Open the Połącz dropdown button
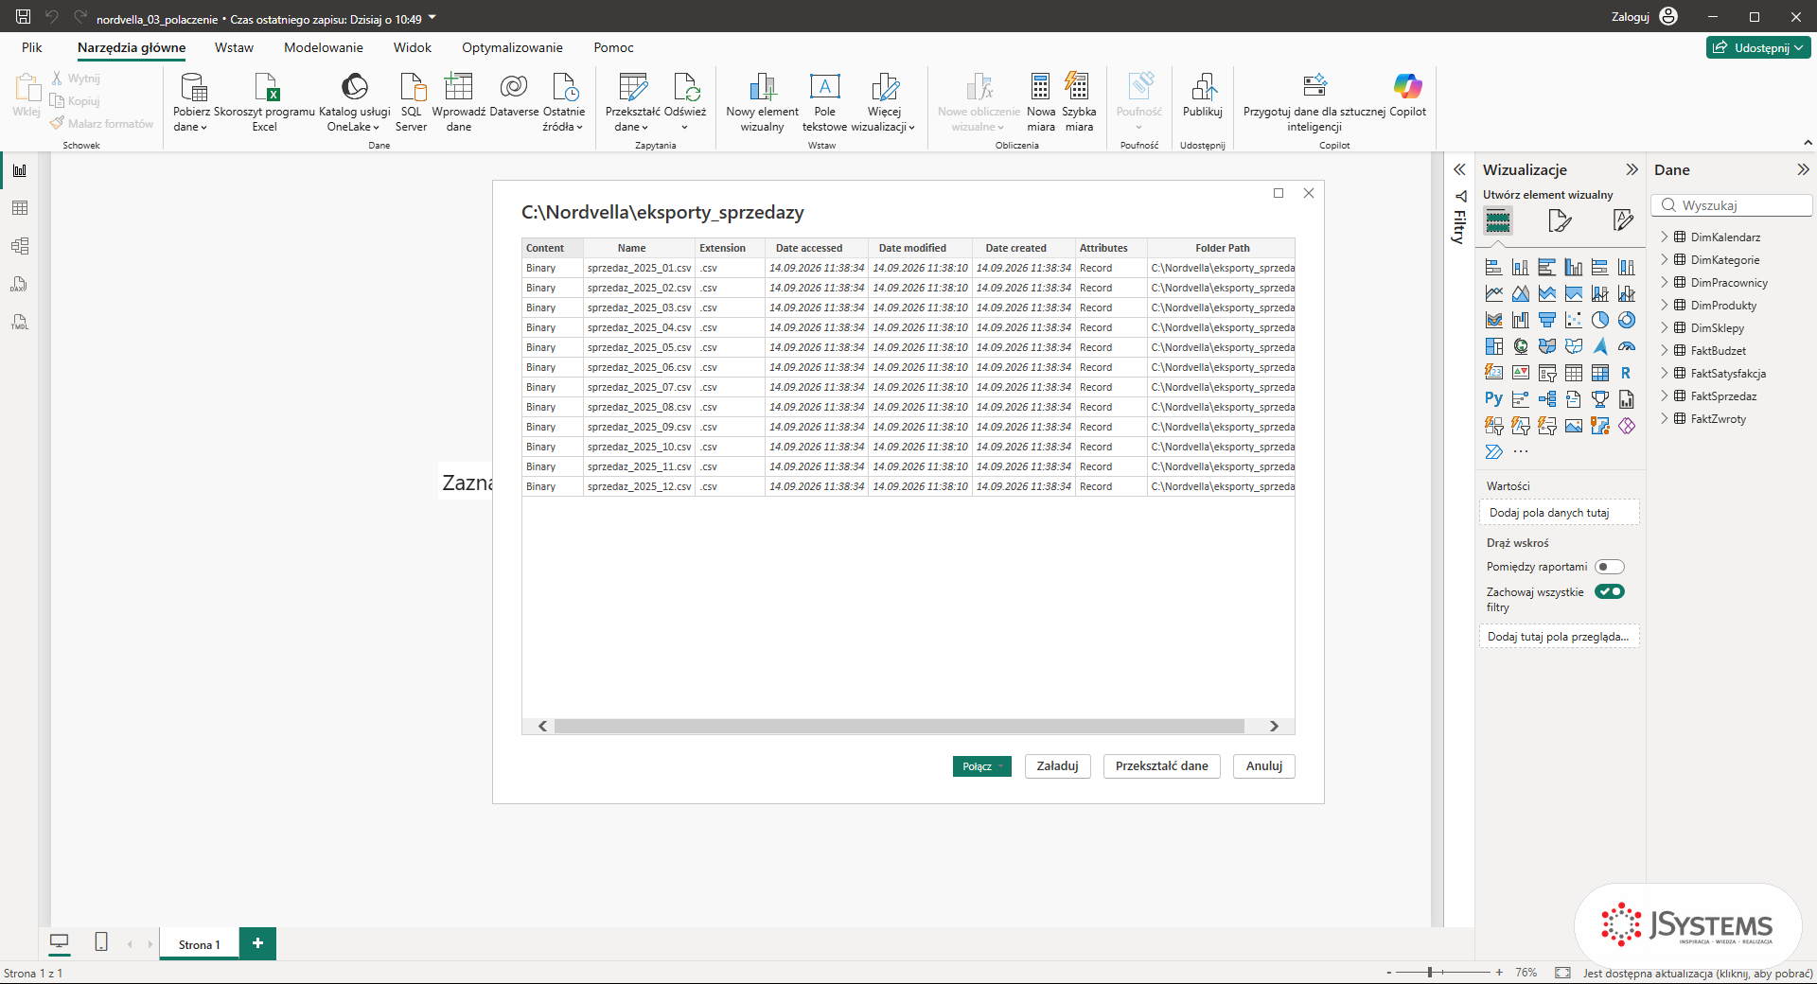The width and height of the screenshot is (1817, 984). 981,766
